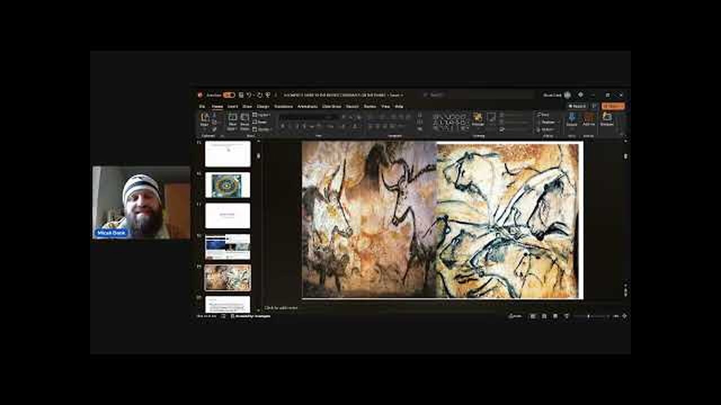This screenshot has width=721, height=405.
Task: Open the Quick Styles gallery
Action: pos(491,120)
